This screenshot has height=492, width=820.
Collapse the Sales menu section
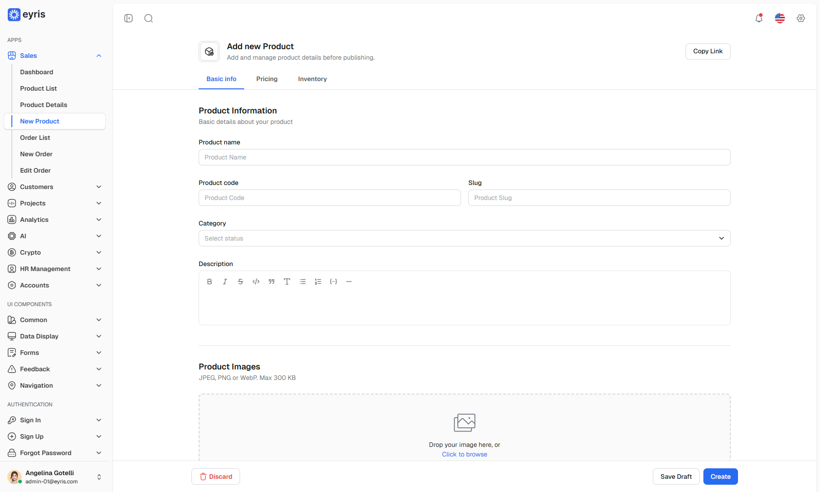click(x=55, y=56)
